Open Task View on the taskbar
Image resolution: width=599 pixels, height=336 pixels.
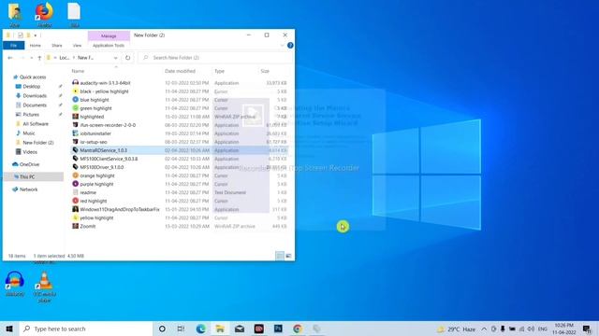pyautogui.click(x=181, y=329)
